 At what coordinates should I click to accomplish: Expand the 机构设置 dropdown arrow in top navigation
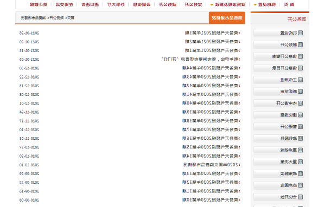click(x=255, y=5)
